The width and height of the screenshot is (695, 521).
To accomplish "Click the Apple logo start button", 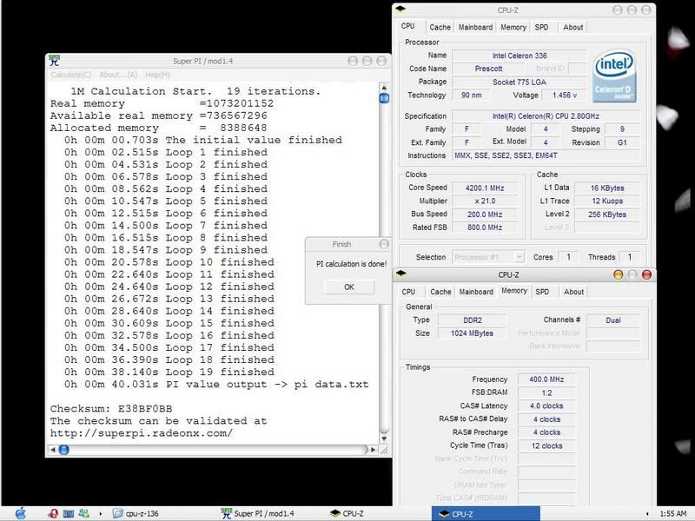I will [20, 513].
